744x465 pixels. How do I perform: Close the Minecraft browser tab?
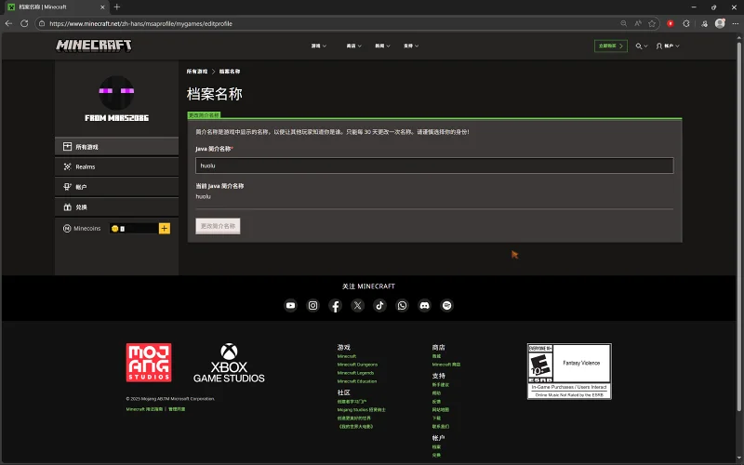click(x=102, y=7)
